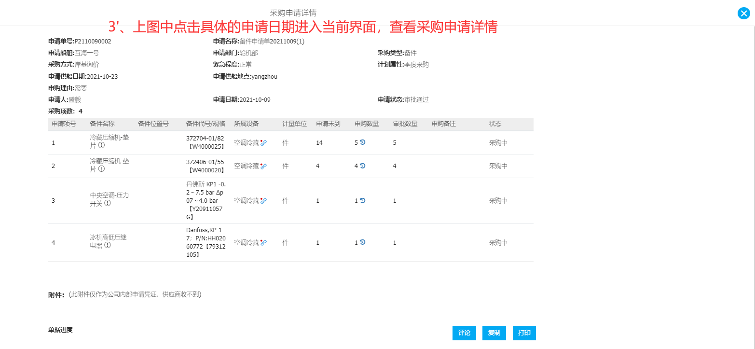Click the 复制 button
This screenshot has width=755, height=349.
[494, 333]
